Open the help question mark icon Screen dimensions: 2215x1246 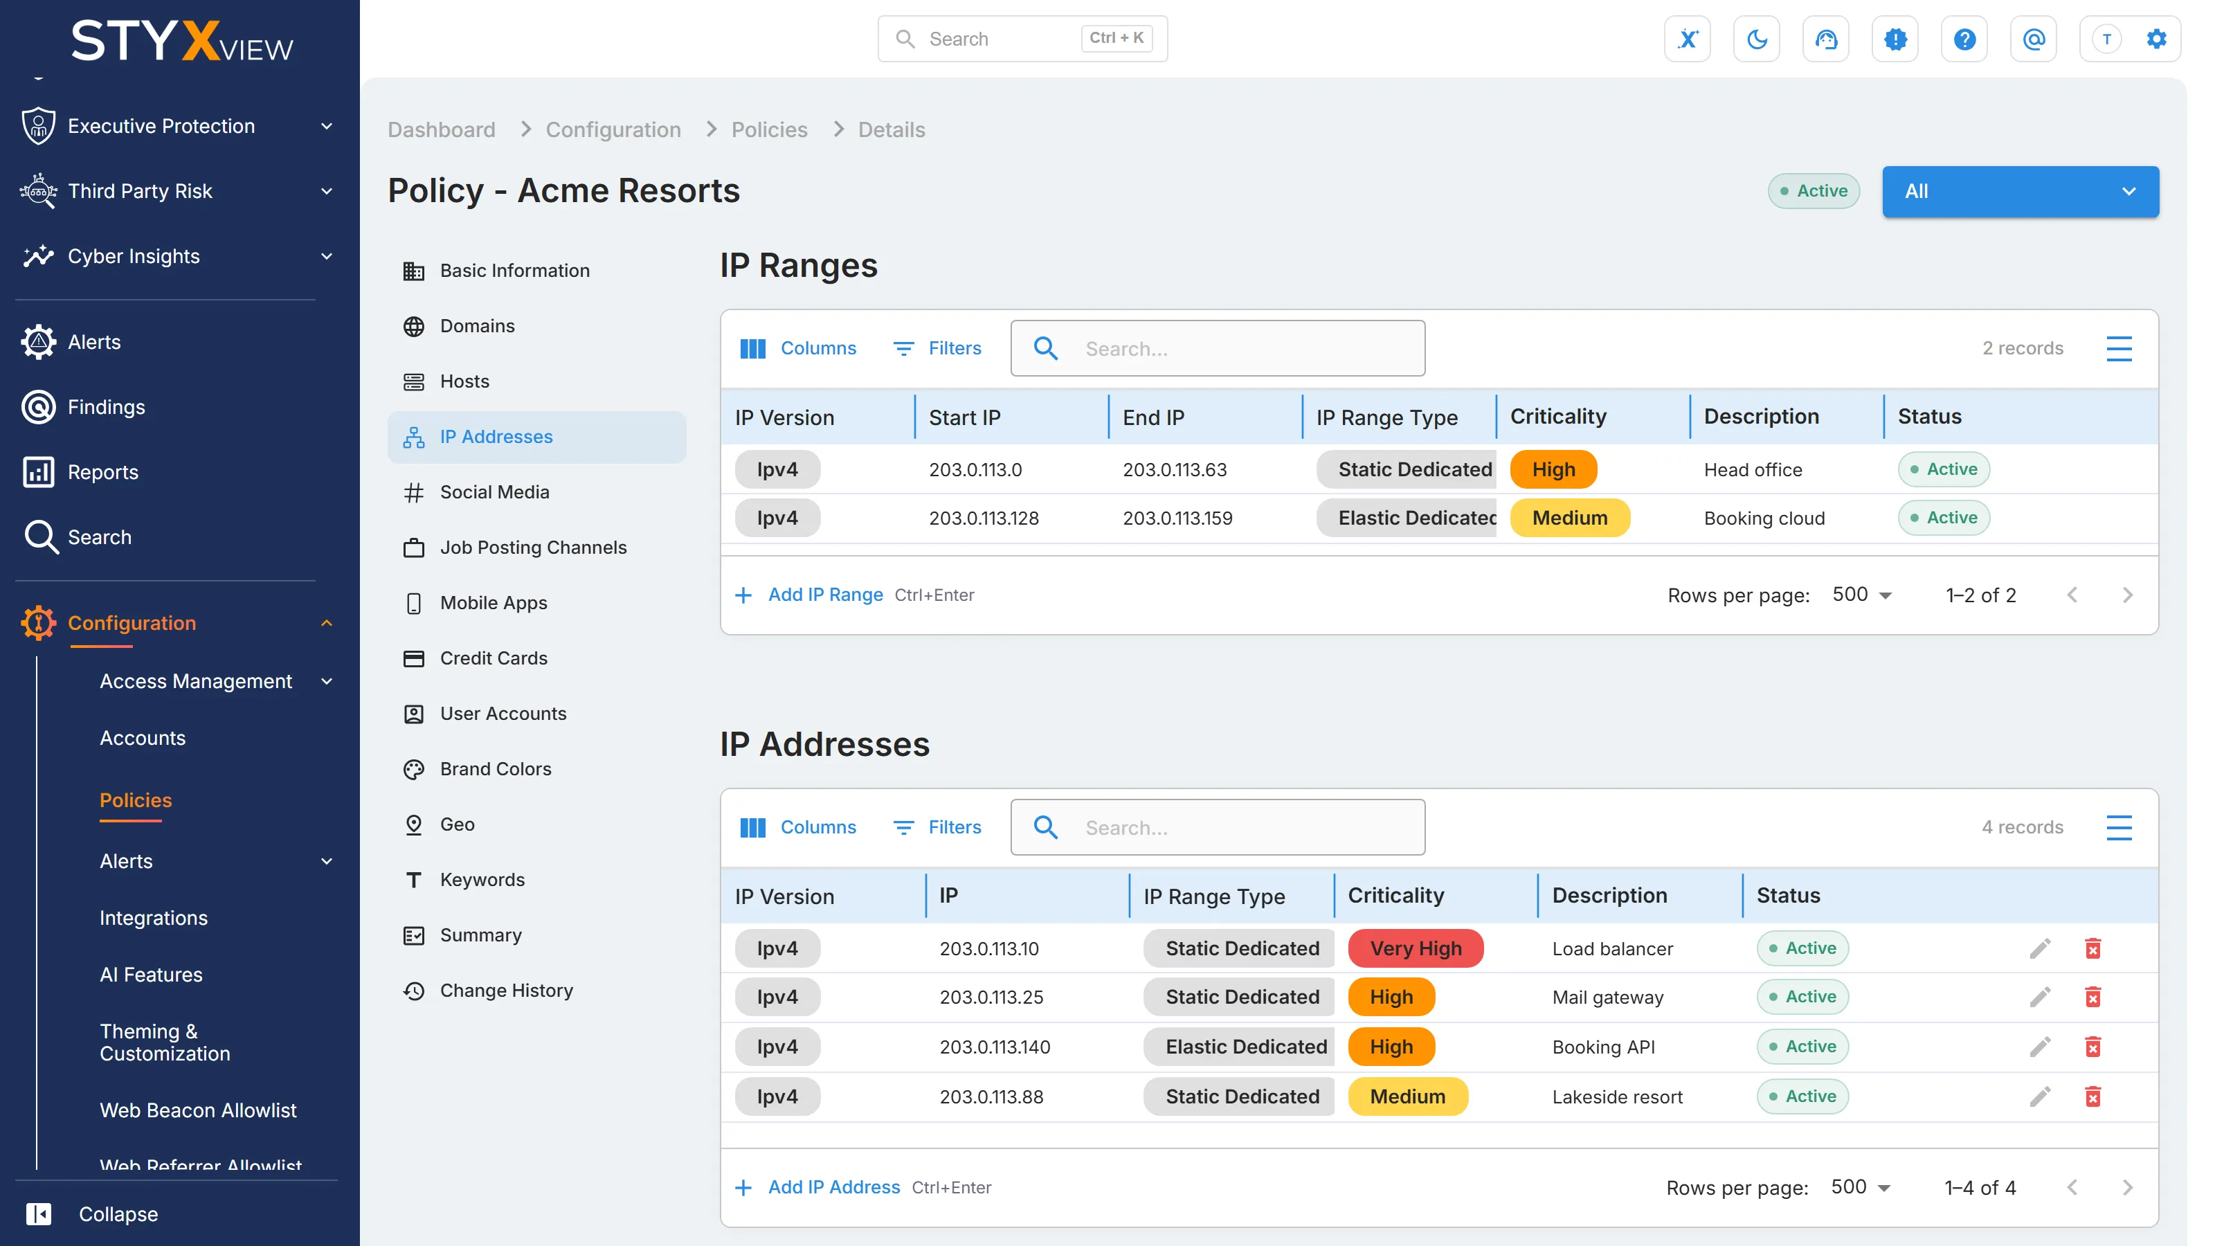(1964, 39)
